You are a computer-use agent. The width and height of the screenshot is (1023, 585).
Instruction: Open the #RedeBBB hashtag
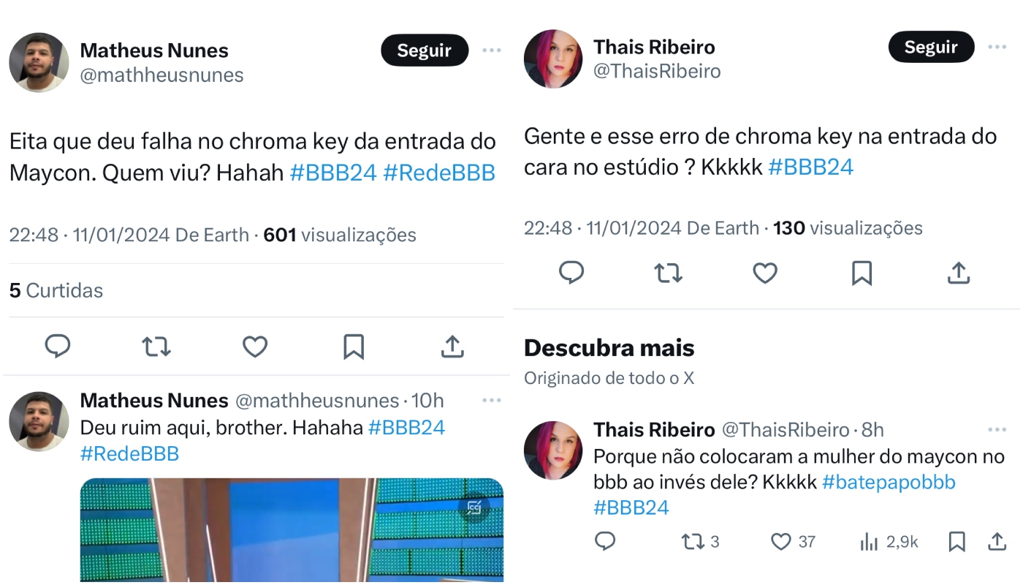pyautogui.click(x=438, y=173)
